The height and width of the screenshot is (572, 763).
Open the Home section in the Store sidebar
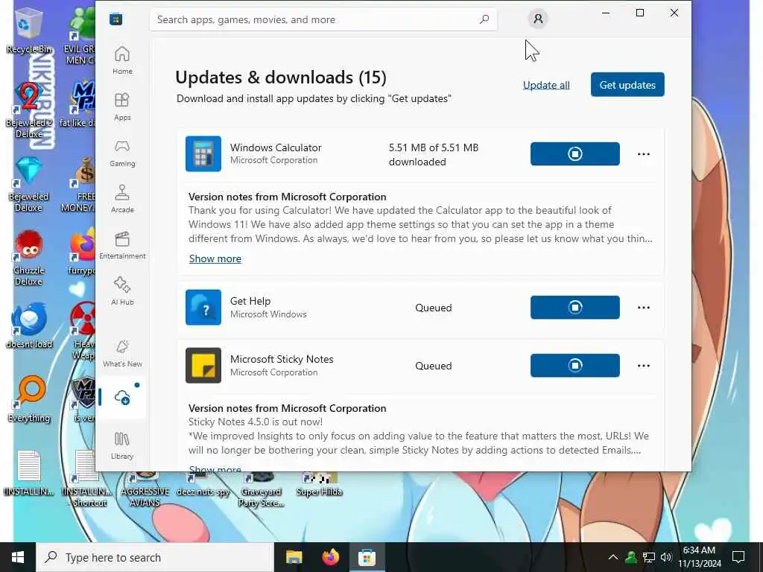(122, 60)
